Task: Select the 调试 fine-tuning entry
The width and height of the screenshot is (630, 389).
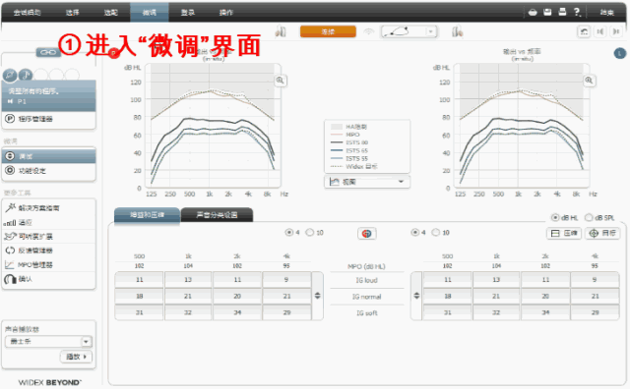Action: click(x=48, y=156)
